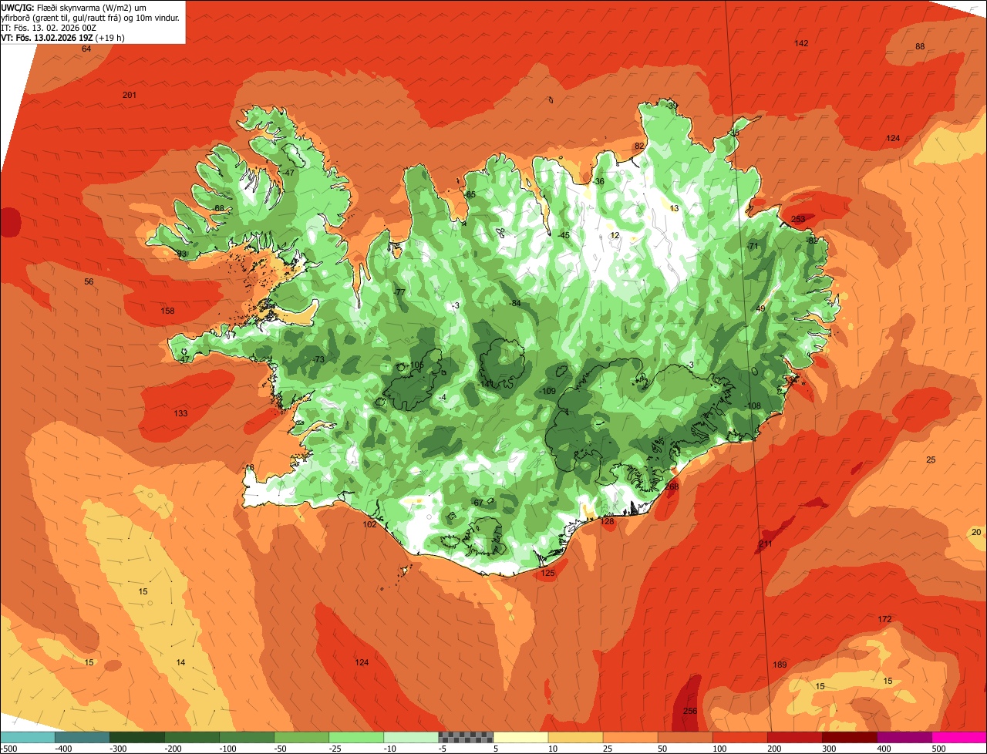Choose the pale green legend swatch at -10
The width and height of the screenshot is (987, 754).
pyautogui.click(x=411, y=737)
